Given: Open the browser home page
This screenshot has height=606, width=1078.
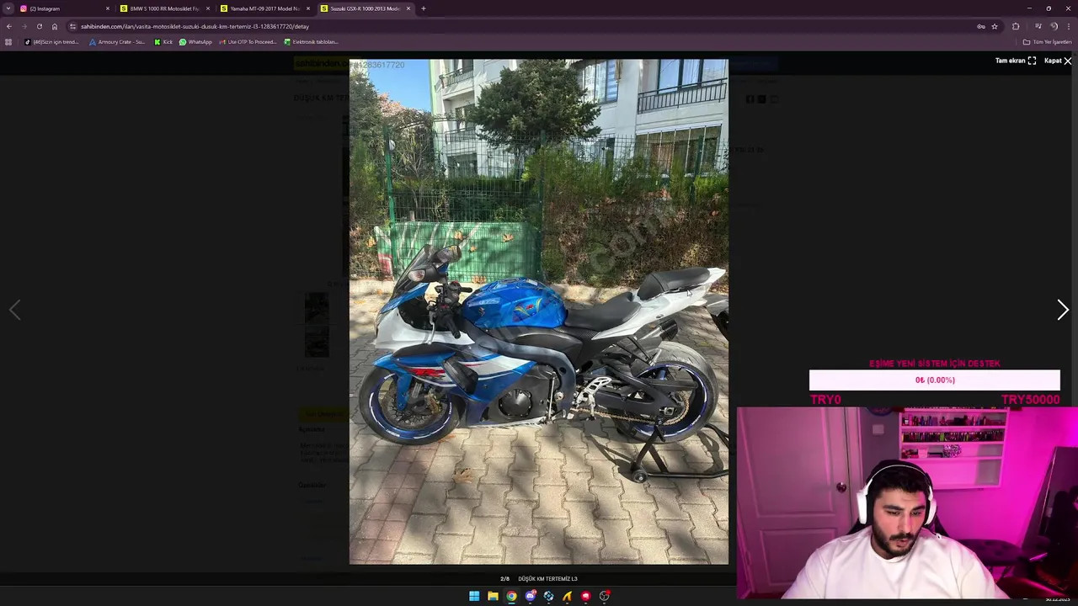Looking at the screenshot, I should [55, 26].
